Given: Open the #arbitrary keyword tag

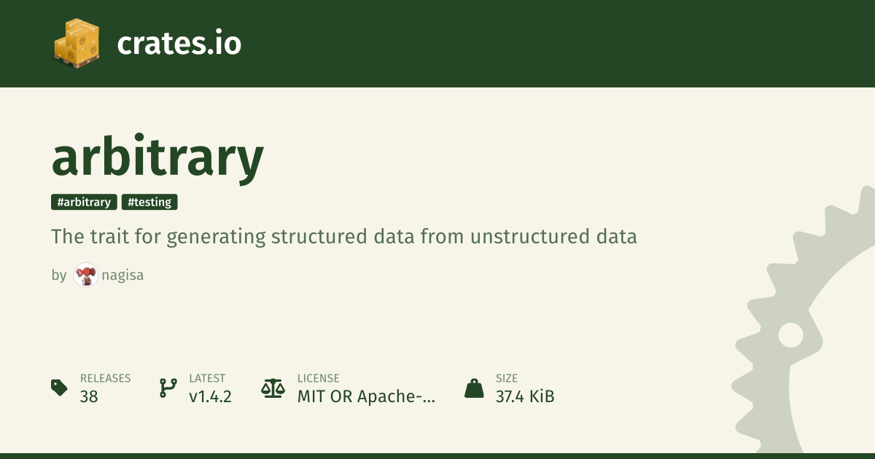Looking at the screenshot, I should pyautogui.click(x=84, y=203).
